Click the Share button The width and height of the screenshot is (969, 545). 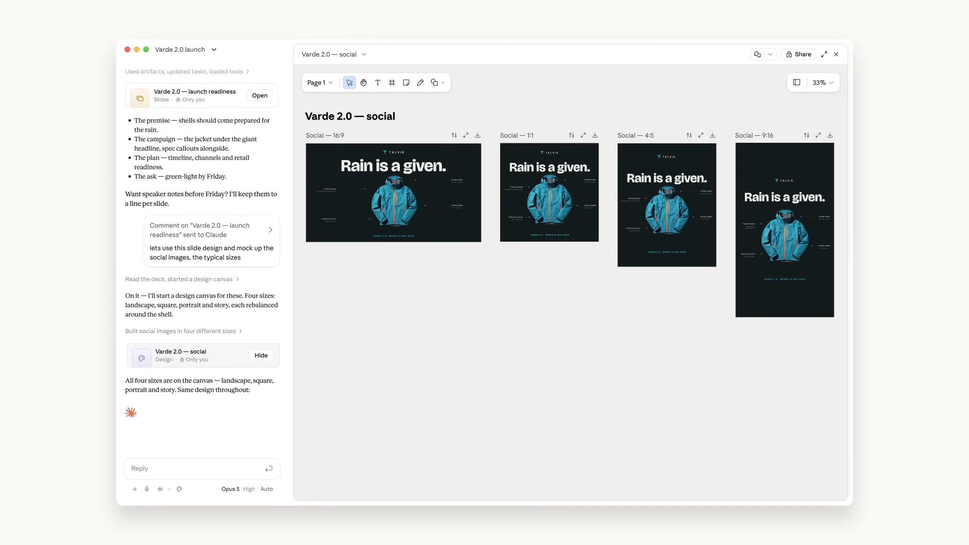(798, 54)
